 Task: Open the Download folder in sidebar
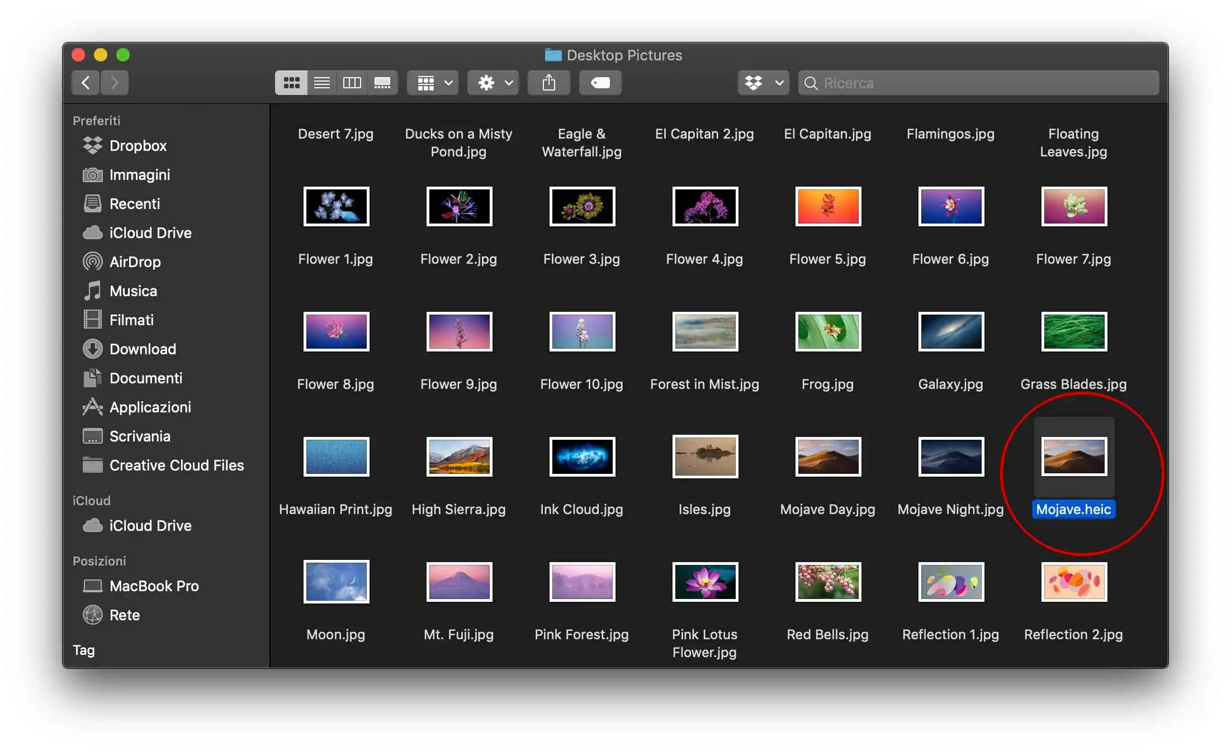coord(143,349)
